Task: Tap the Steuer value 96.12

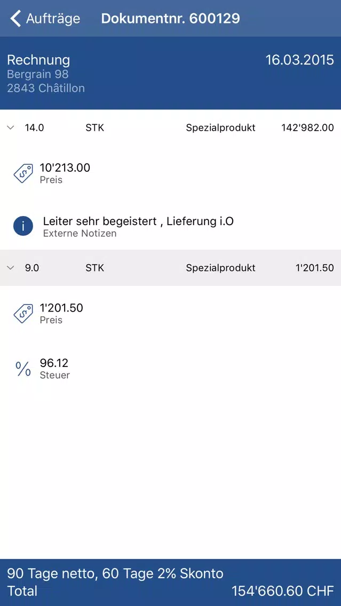Action: pos(54,363)
